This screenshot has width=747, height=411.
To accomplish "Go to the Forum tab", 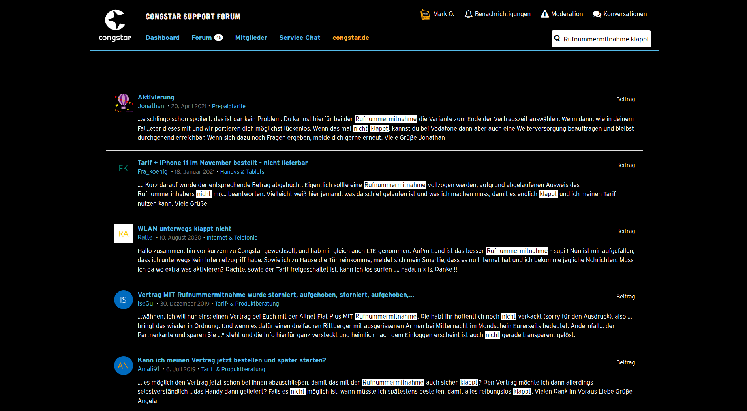I will (202, 38).
